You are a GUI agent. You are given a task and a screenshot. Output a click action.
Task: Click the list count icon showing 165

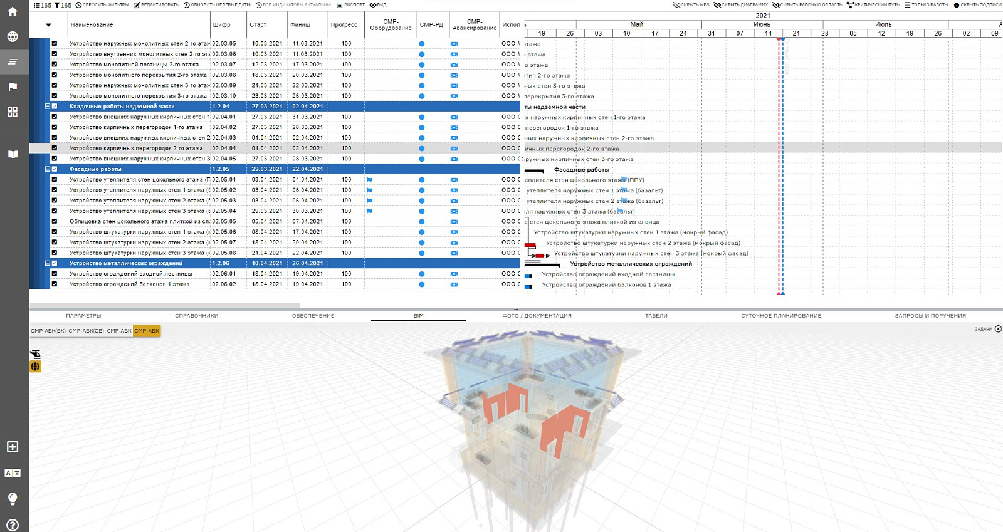[42, 5]
